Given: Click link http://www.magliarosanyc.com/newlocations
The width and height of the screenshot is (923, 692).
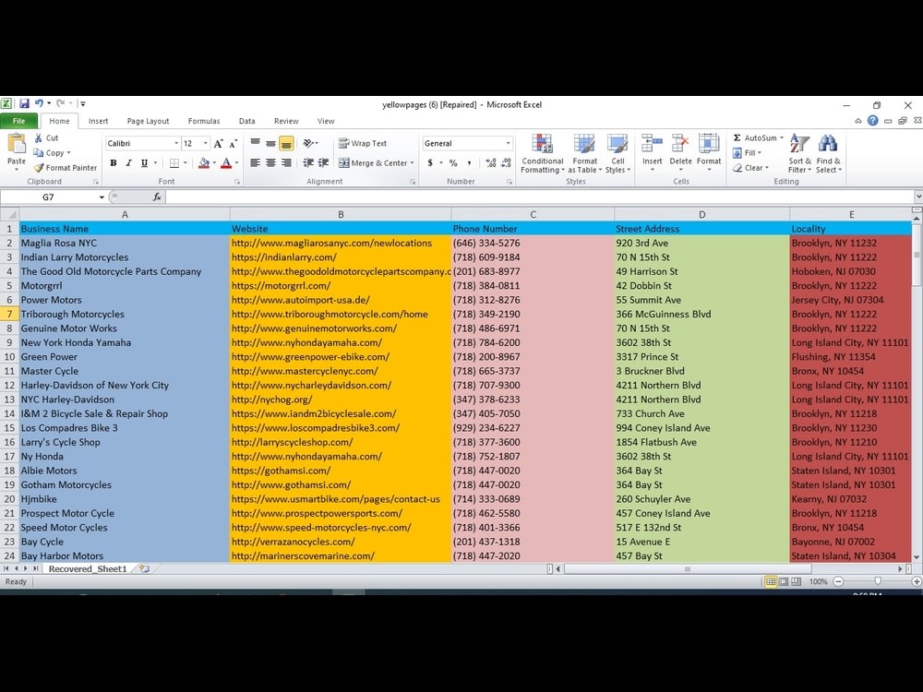Looking at the screenshot, I should click(331, 243).
